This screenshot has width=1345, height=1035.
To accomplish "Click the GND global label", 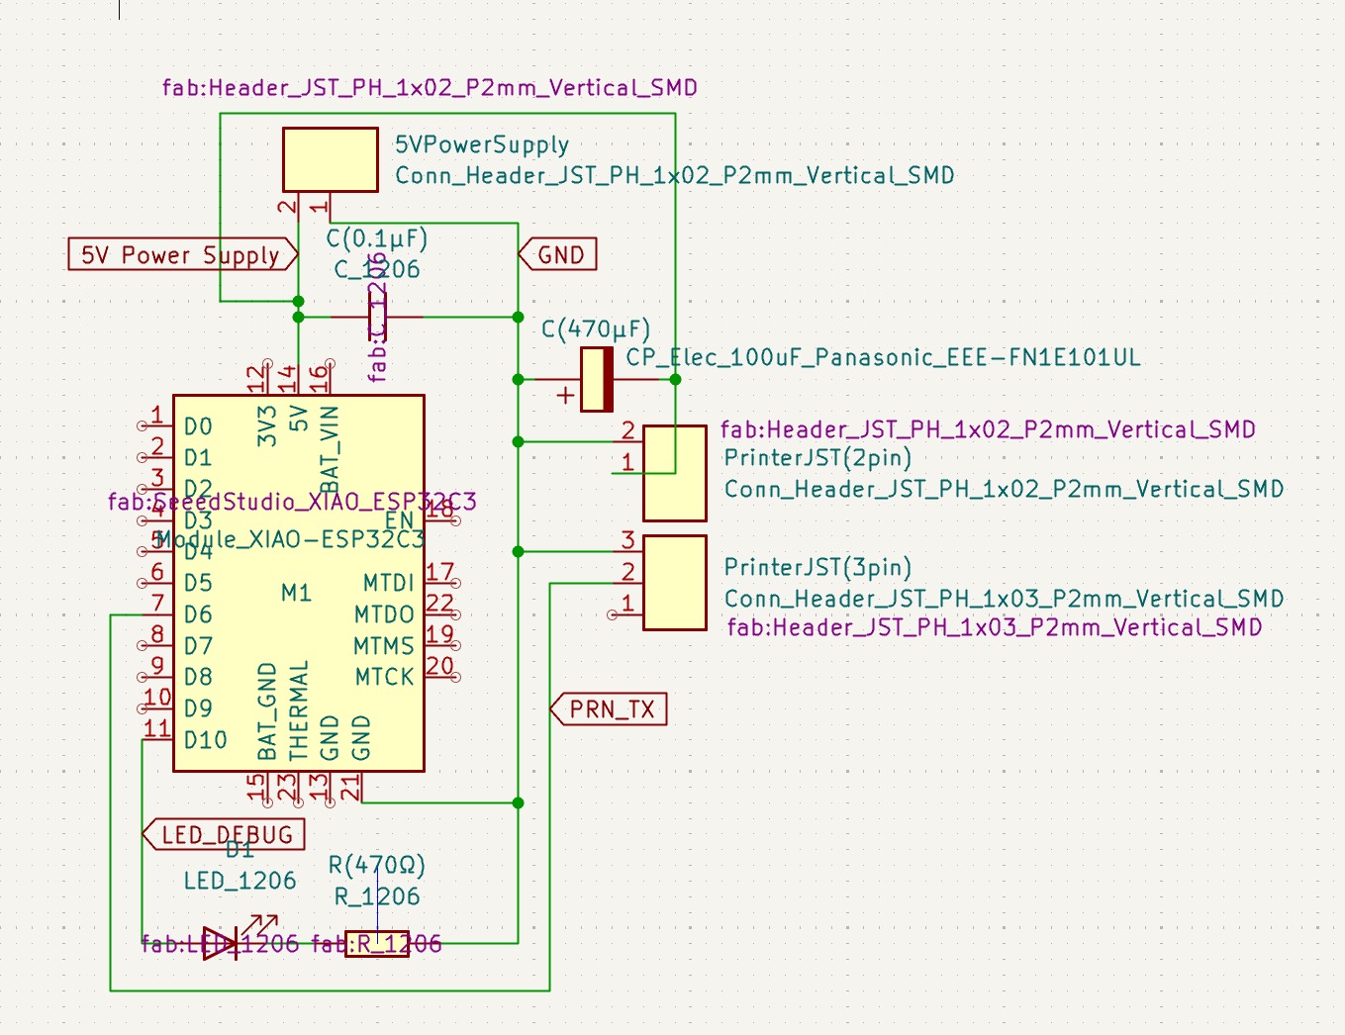I will [559, 255].
